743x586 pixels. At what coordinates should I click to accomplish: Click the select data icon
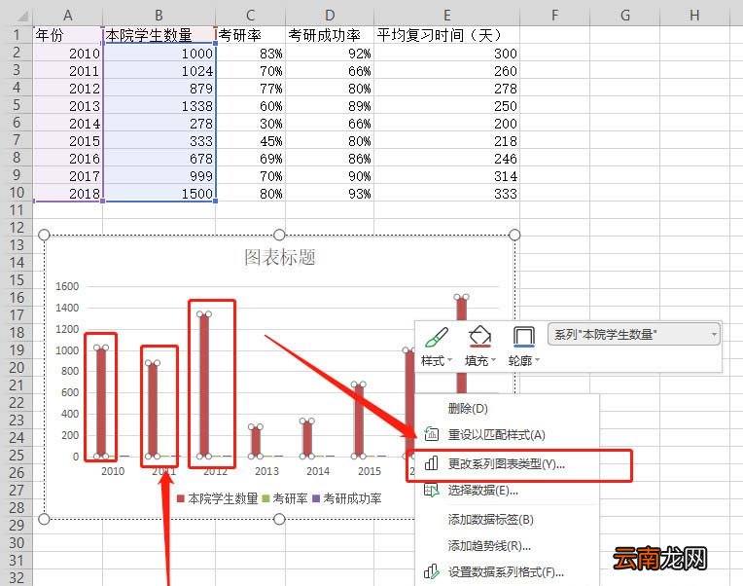[431, 490]
